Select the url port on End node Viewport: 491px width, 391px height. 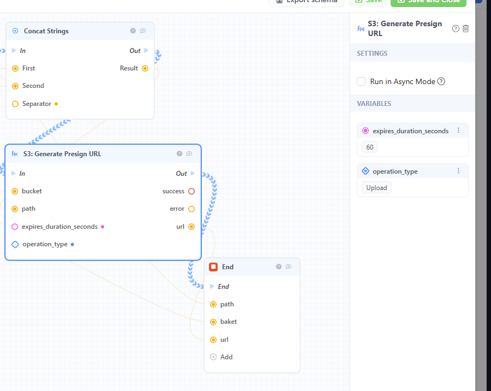pyautogui.click(x=213, y=340)
